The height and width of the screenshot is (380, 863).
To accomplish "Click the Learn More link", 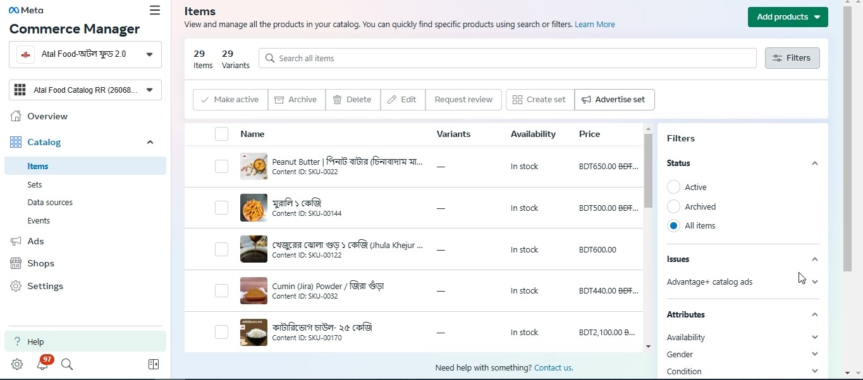I will (594, 24).
